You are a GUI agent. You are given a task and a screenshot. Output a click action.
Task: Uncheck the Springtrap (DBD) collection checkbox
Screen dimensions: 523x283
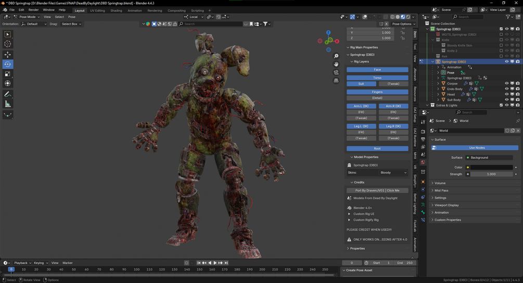click(x=501, y=29)
